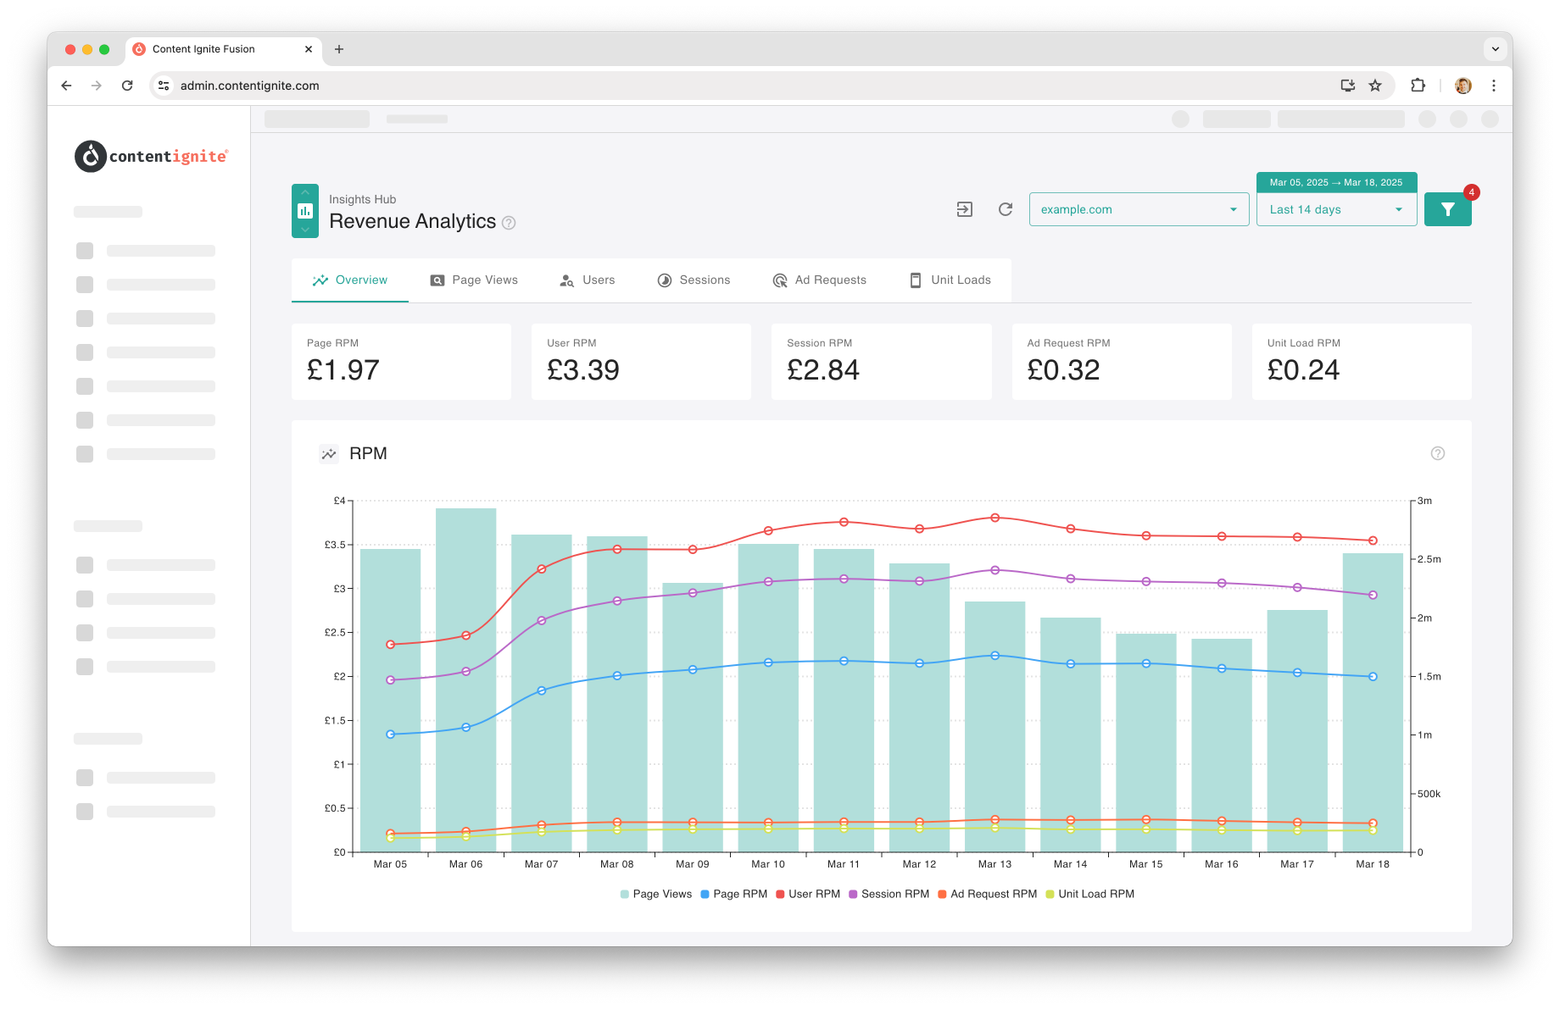
Task: Click the help icon in RPM chart header
Action: 1438,453
